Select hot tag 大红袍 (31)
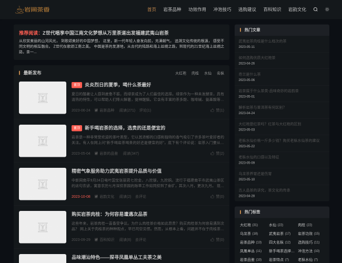Image resolution: width=342 pixels, height=263 pixels. 249,225
